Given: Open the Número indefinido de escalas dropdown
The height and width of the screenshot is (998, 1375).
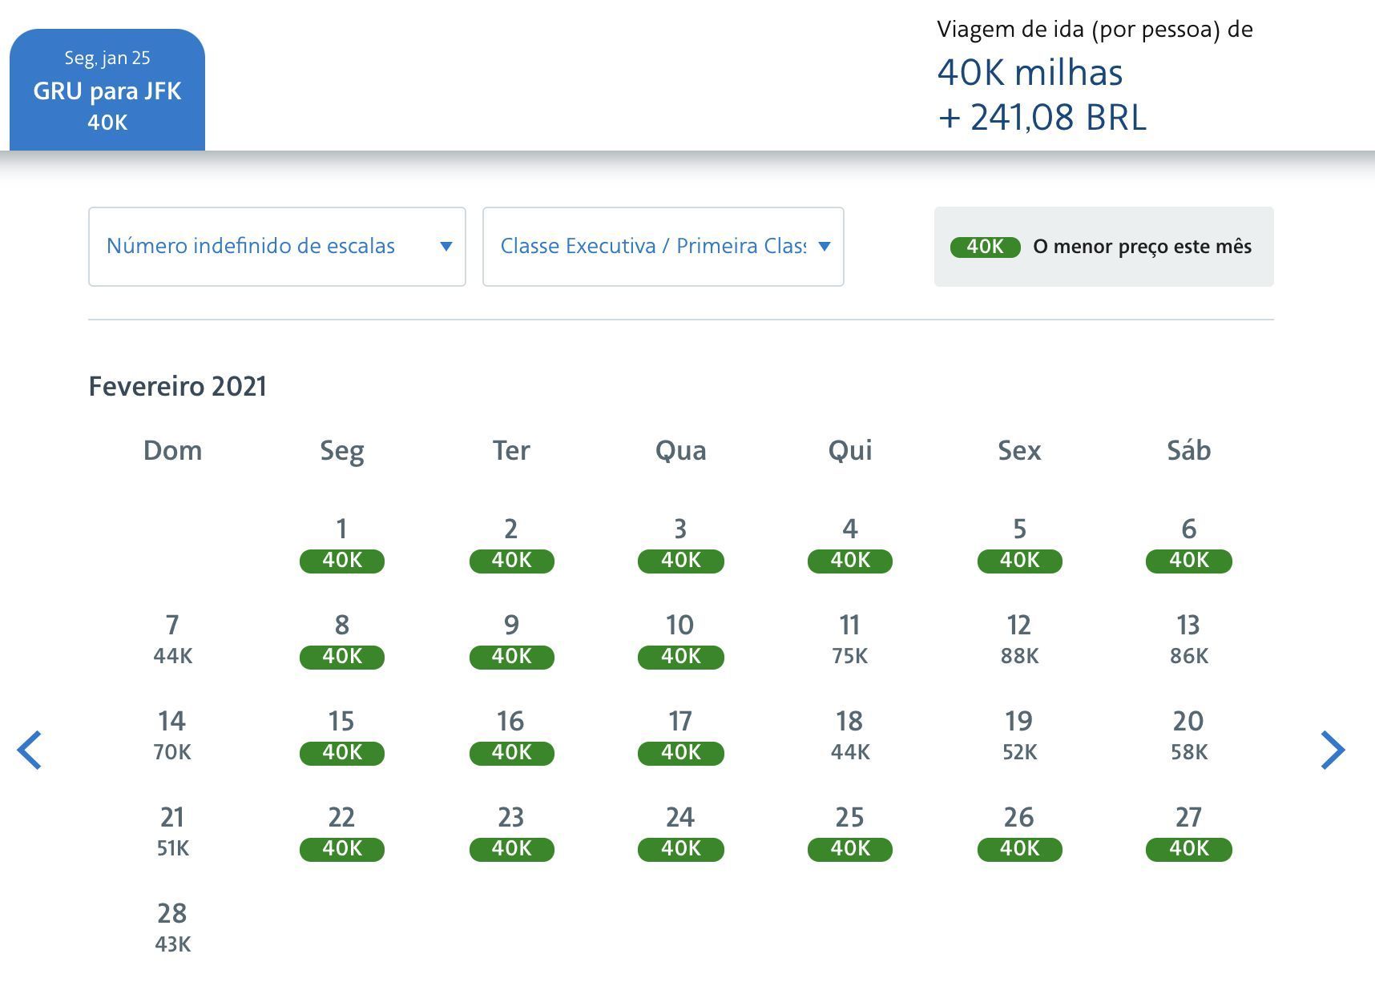Looking at the screenshot, I should (277, 247).
